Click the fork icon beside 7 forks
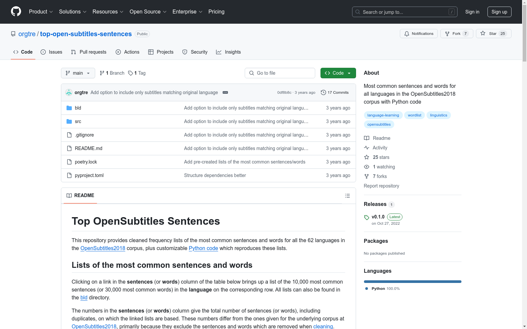 coord(367,176)
